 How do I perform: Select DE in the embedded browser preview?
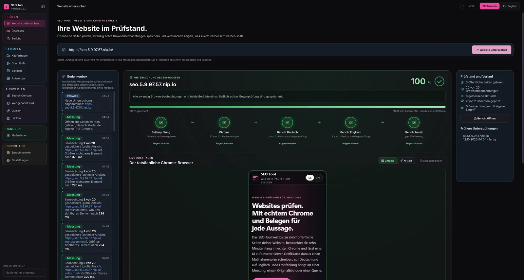pyautogui.click(x=310, y=178)
